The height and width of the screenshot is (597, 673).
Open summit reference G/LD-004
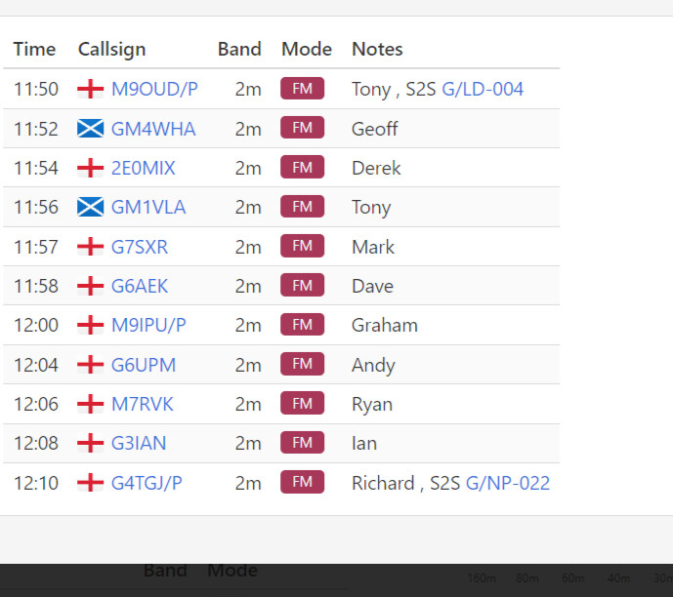[483, 90]
